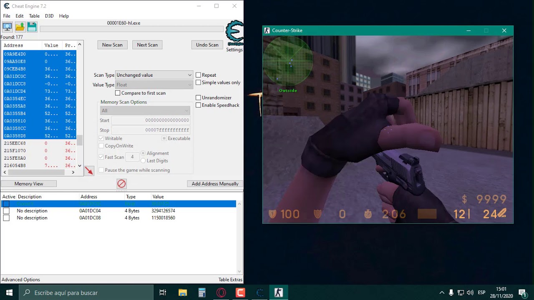Click the microphone tray icon

(x=451, y=292)
